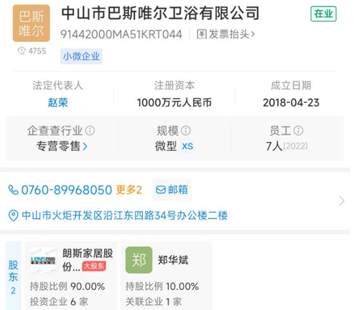Tap the 注册资本 label

click(x=174, y=86)
